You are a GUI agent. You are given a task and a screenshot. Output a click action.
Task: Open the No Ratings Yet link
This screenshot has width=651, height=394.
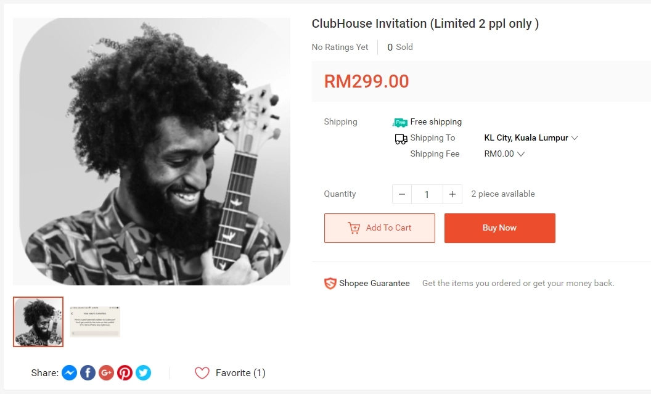340,47
